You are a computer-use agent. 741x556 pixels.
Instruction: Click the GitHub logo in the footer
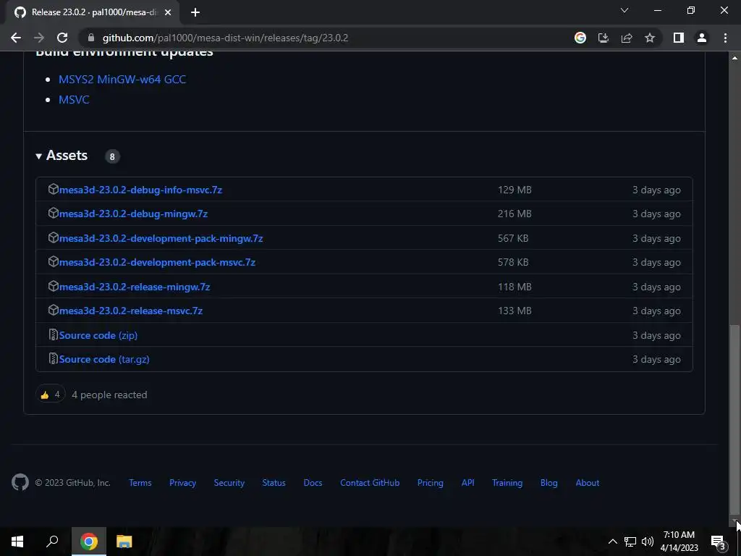click(20, 482)
